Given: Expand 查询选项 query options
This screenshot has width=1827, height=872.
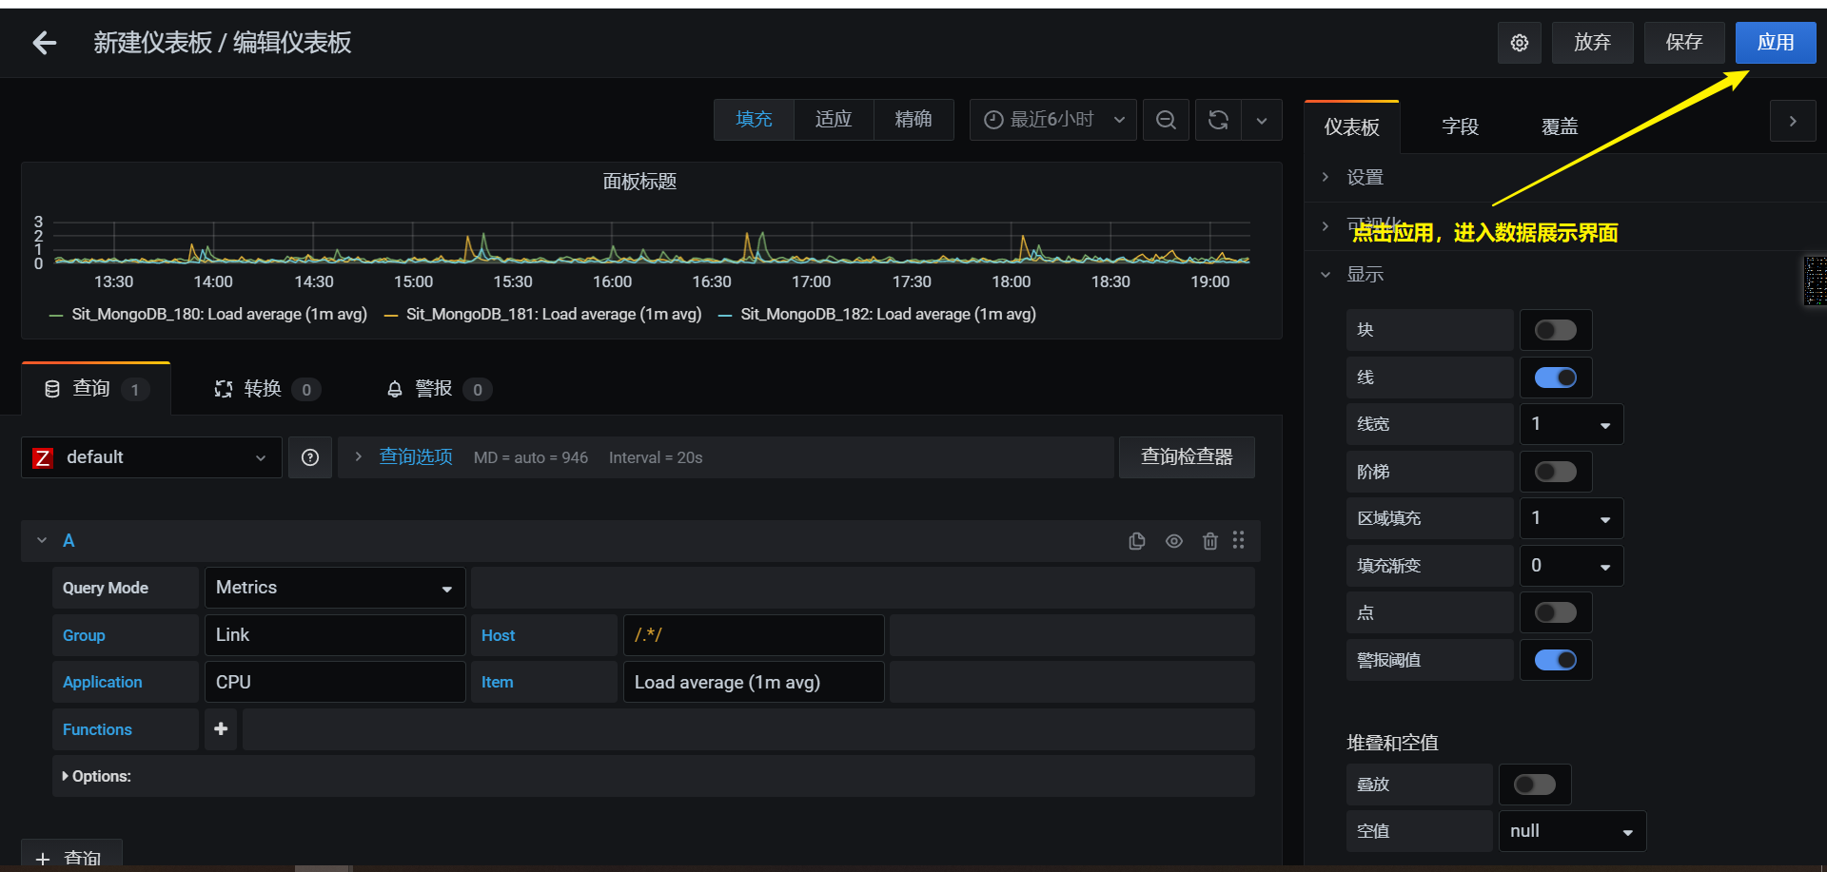Looking at the screenshot, I should [415, 457].
